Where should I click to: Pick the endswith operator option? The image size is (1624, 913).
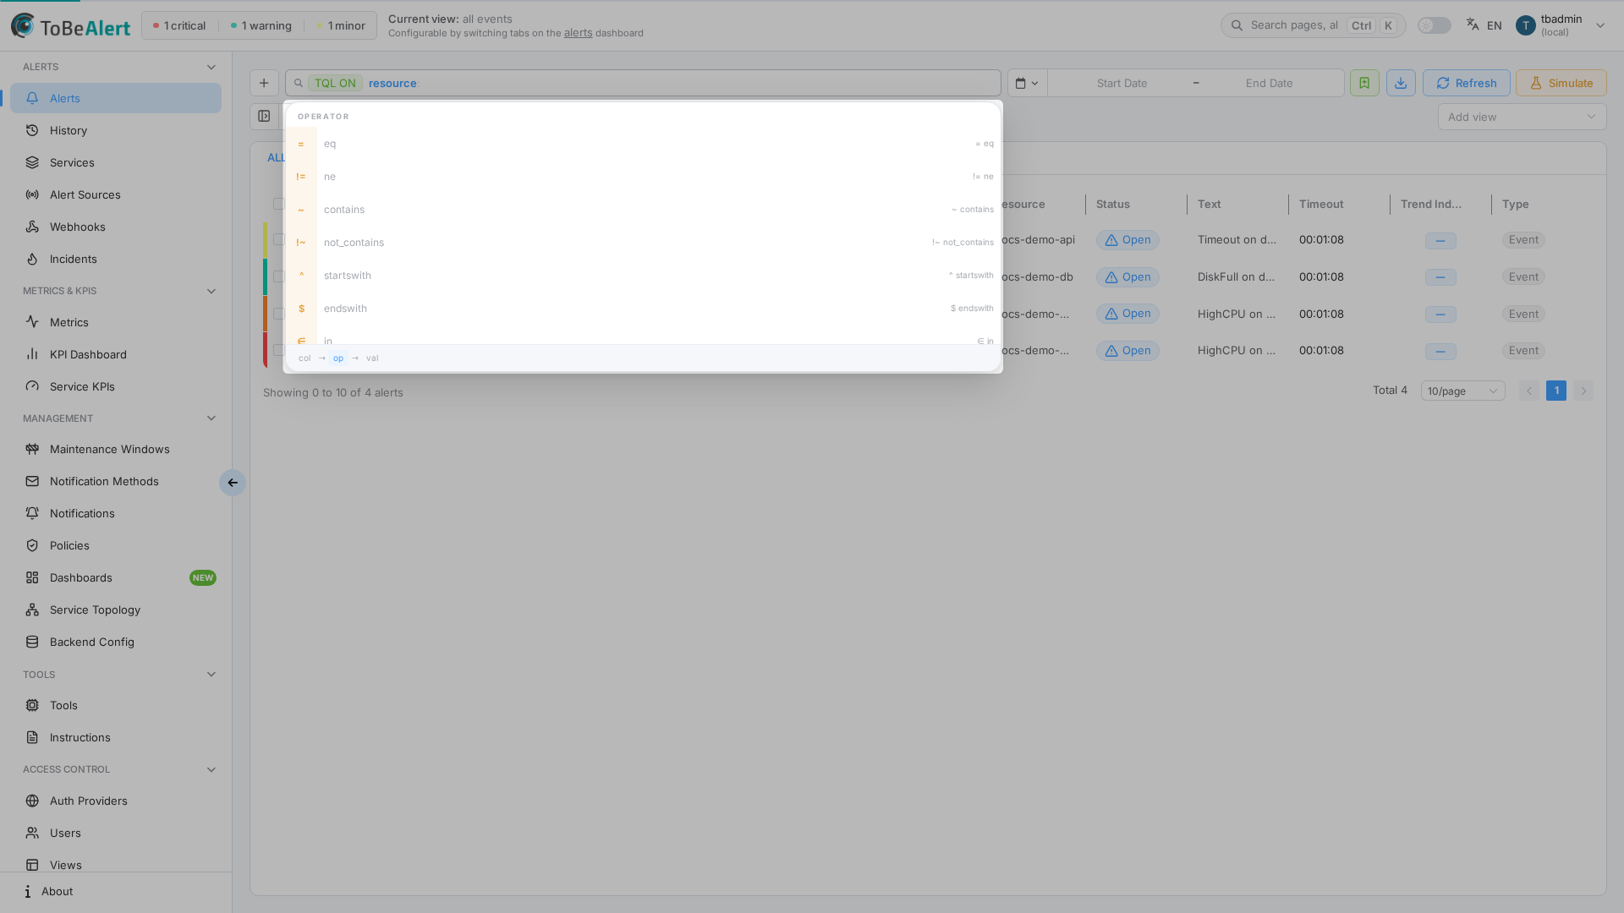pyautogui.click(x=643, y=309)
